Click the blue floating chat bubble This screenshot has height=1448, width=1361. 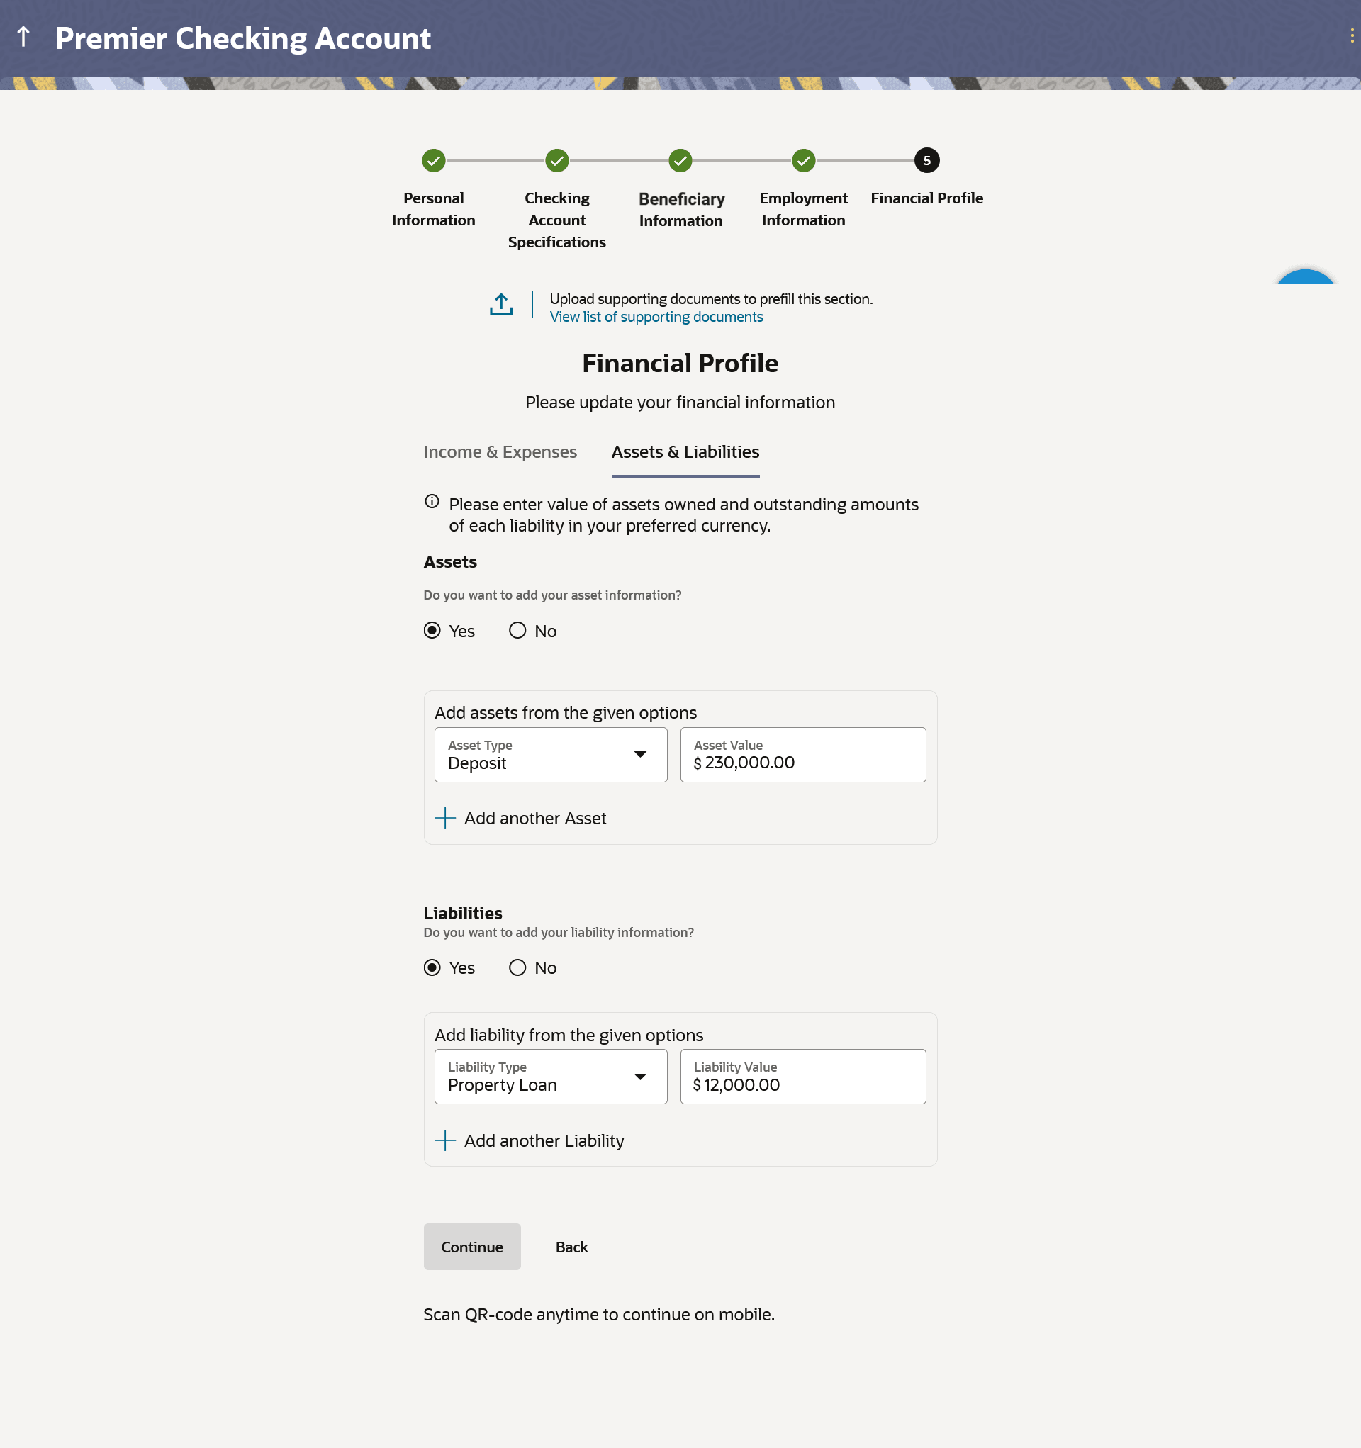(x=1305, y=278)
